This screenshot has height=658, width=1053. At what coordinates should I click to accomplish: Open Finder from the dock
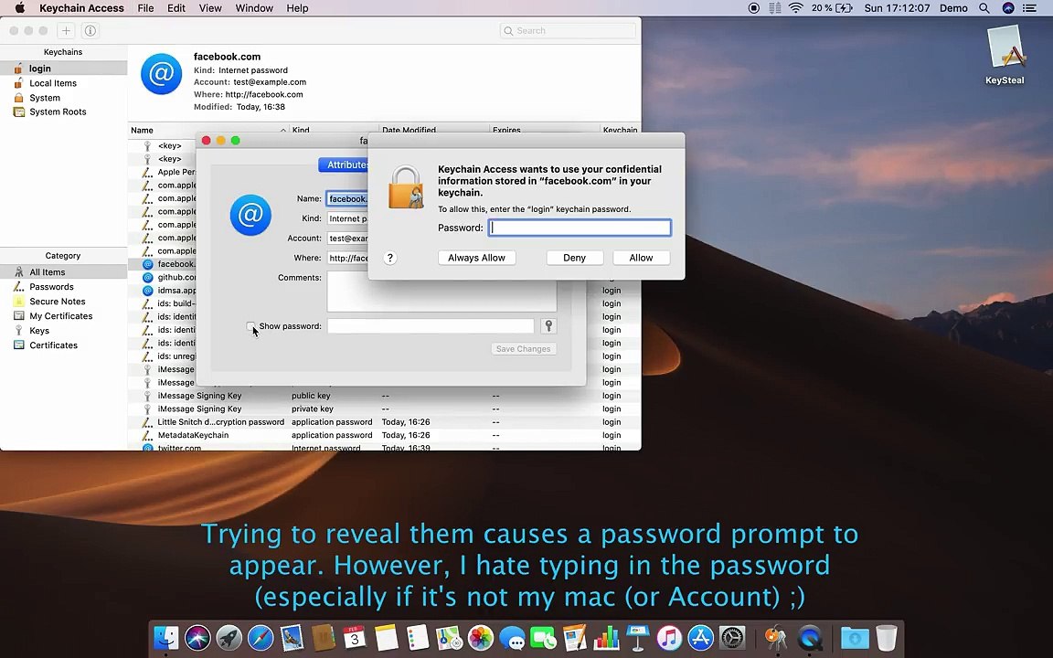[165, 638]
